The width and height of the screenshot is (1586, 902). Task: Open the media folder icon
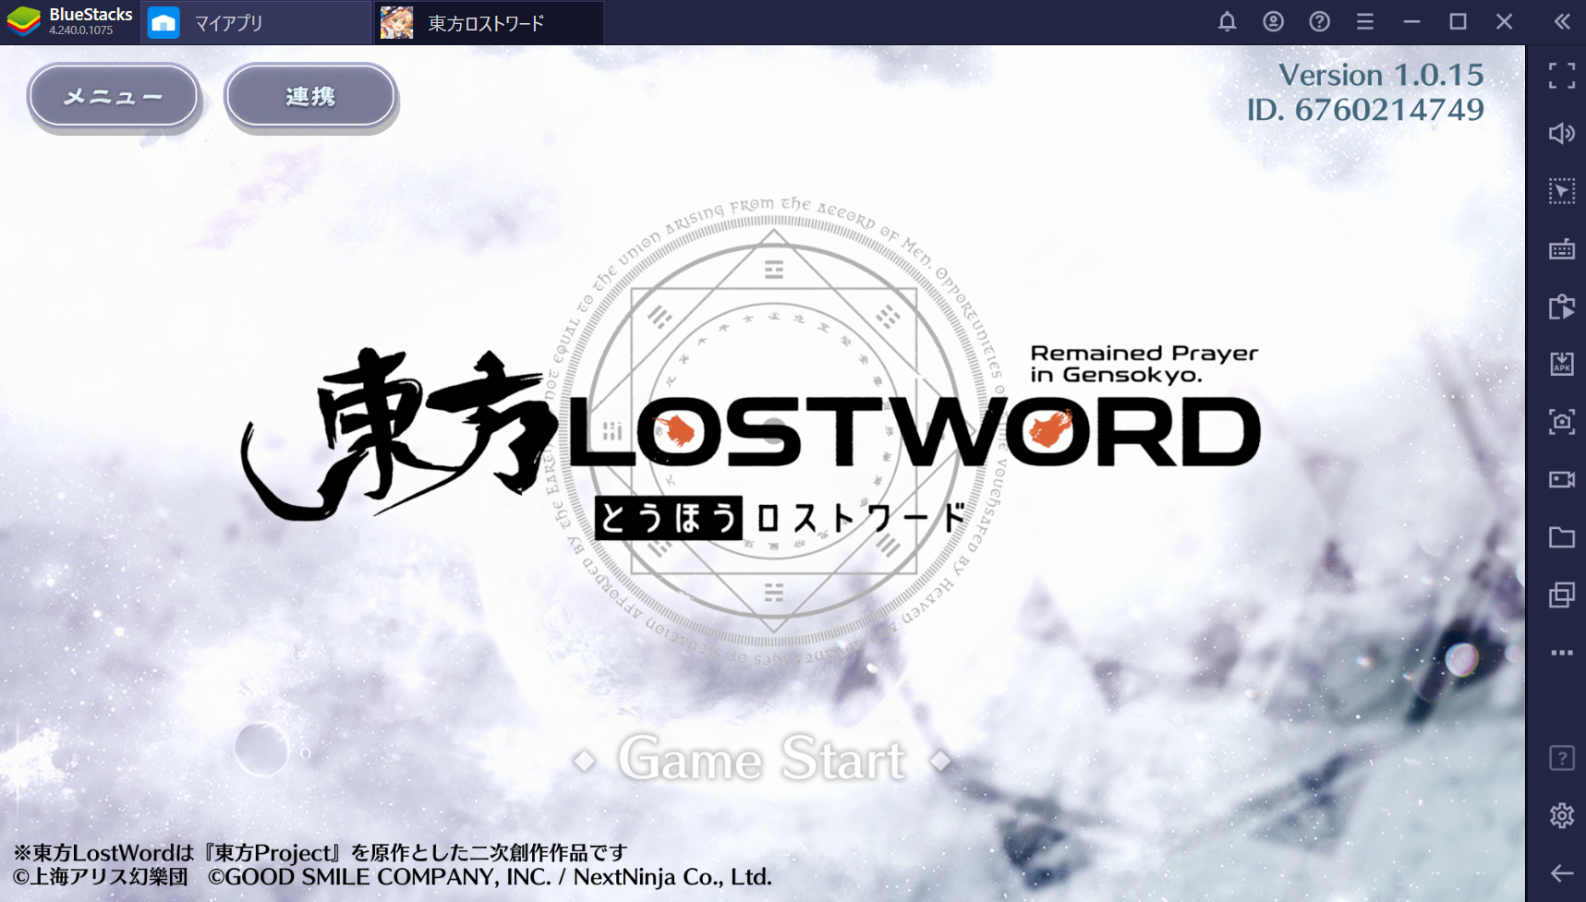click(x=1562, y=537)
